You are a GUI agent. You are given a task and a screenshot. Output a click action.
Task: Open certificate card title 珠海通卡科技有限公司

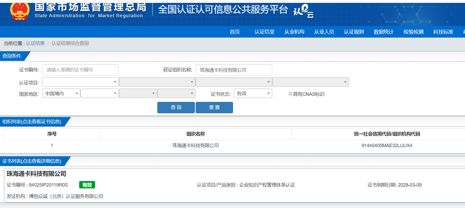pyautogui.click(x=37, y=174)
